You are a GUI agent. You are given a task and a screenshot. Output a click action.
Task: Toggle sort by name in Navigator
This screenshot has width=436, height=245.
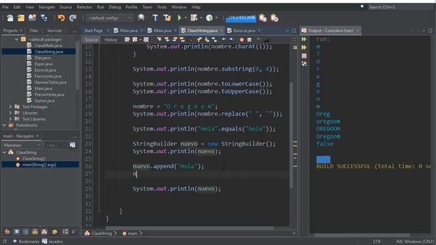tap(65, 231)
